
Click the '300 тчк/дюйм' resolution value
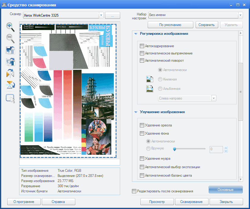point(68,186)
